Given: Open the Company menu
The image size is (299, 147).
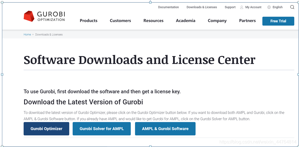Looking at the screenshot, I should click(217, 21).
